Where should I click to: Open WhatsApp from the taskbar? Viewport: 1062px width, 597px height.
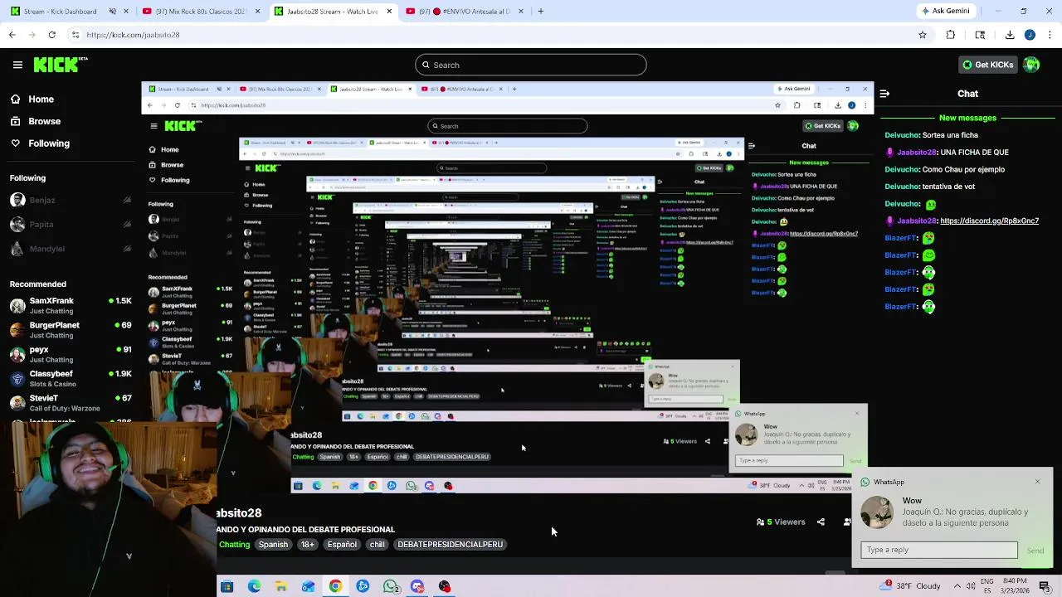tap(390, 587)
